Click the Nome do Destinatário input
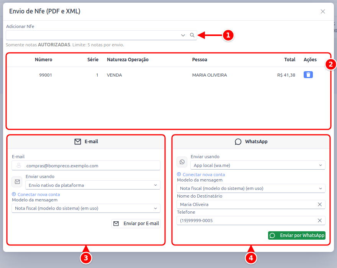 (251, 204)
